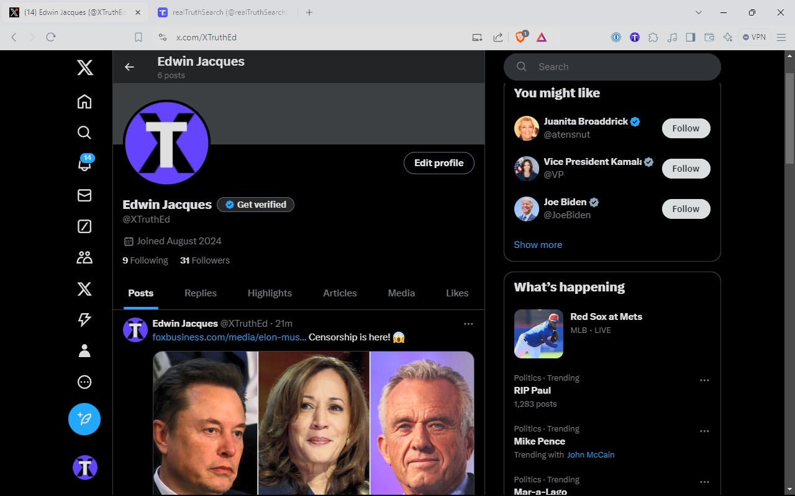Bookmark this page using the bookmark icon

click(139, 37)
